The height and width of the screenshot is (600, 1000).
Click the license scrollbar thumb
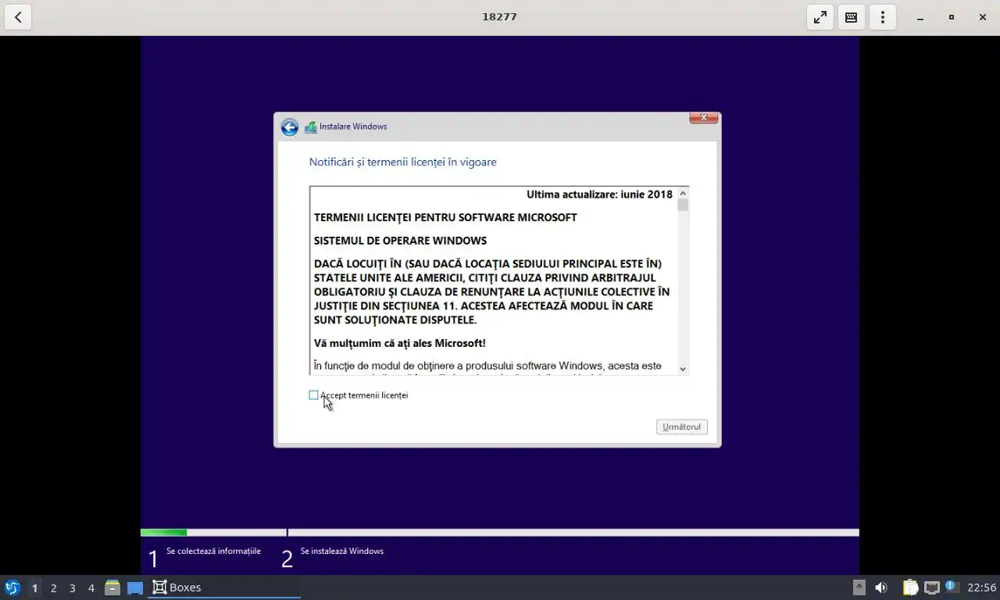(683, 205)
